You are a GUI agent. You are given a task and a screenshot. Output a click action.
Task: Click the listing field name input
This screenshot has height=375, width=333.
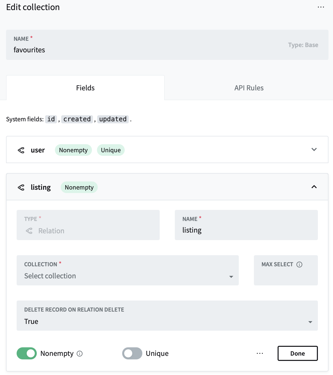(246, 230)
